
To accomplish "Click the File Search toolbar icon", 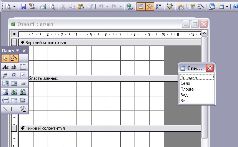I will pos(32,7).
